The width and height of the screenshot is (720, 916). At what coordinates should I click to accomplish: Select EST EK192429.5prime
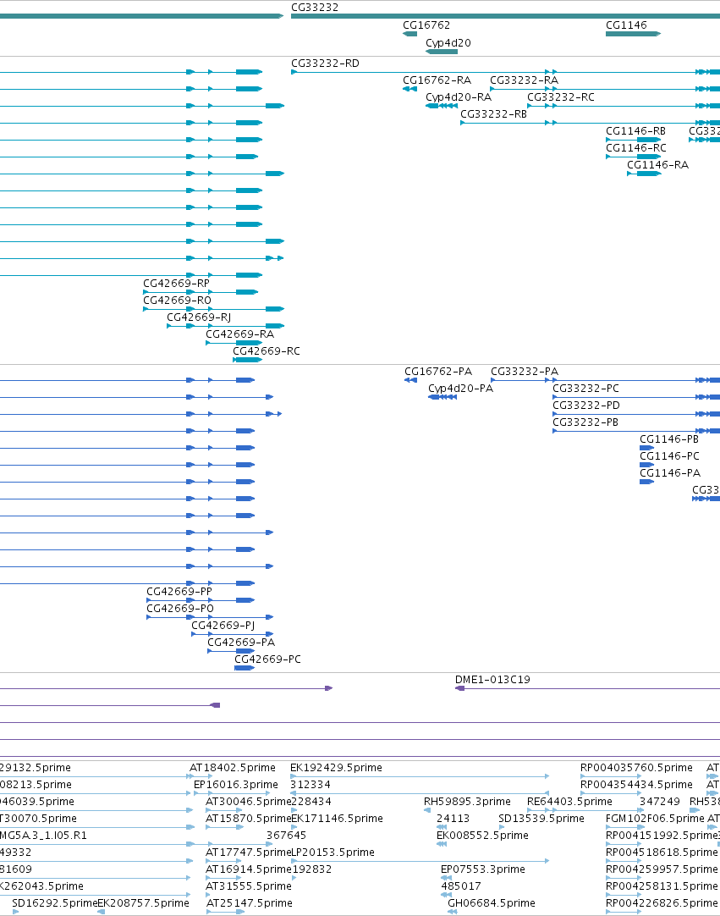click(x=337, y=768)
